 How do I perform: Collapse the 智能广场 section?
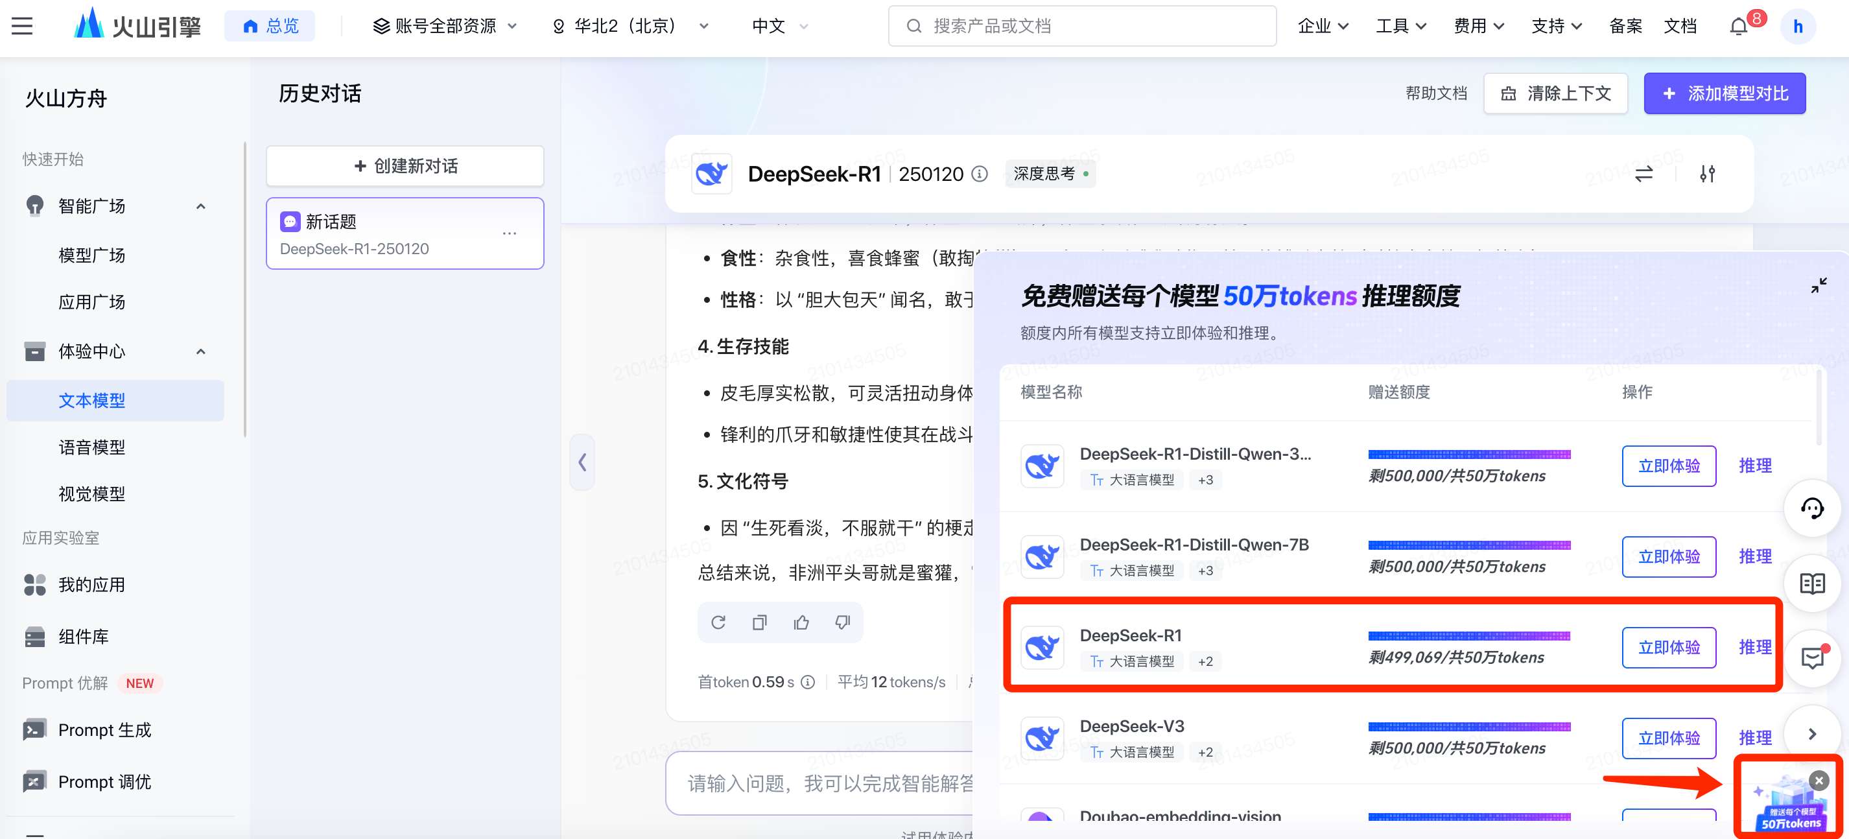201,207
